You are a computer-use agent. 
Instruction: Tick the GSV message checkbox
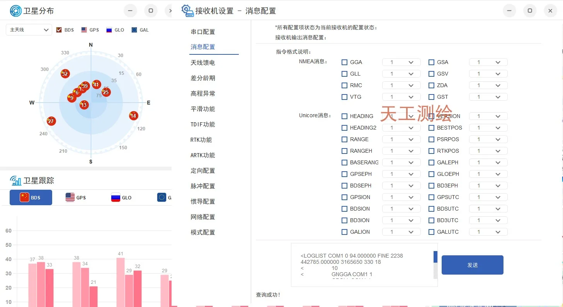(432, 74)
